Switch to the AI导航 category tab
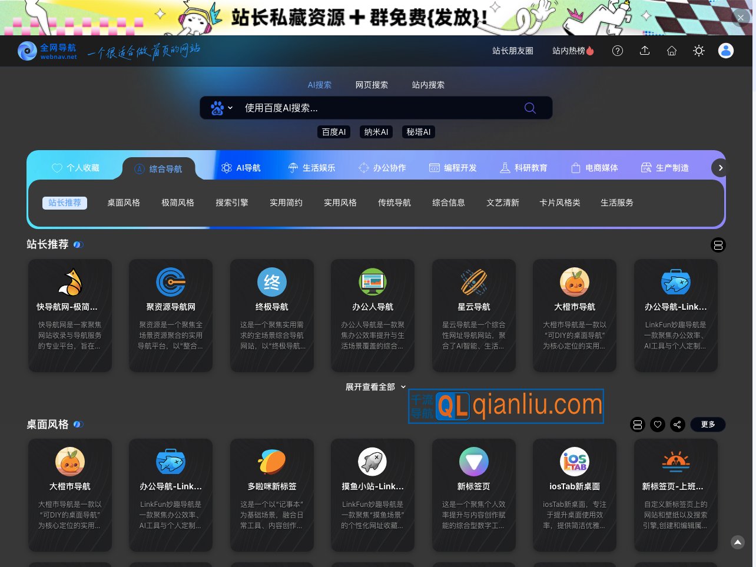Image resolution: width=756 pixels, height=567 pixels. pos(243,167)
